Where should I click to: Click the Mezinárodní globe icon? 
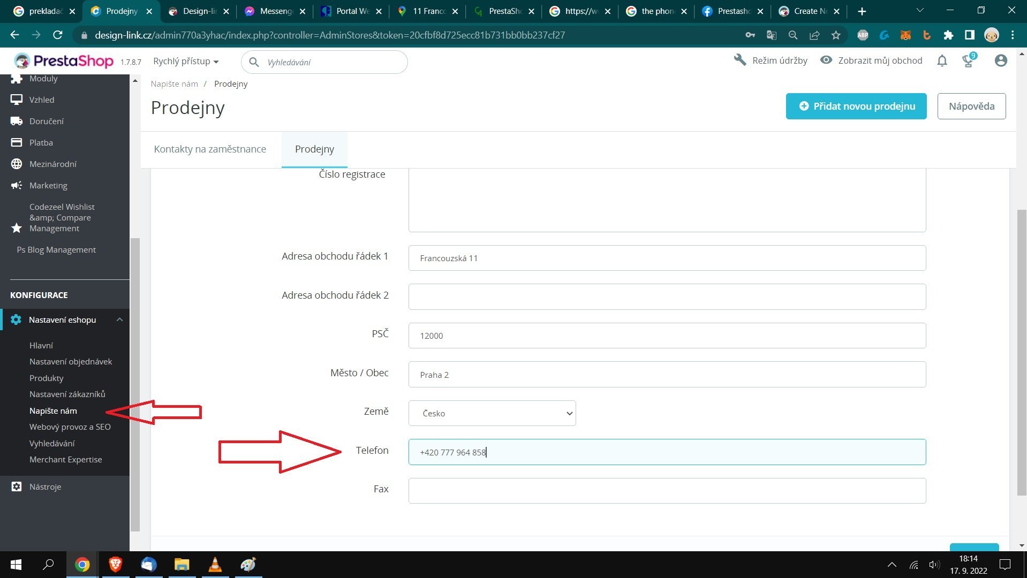(17, 164)
